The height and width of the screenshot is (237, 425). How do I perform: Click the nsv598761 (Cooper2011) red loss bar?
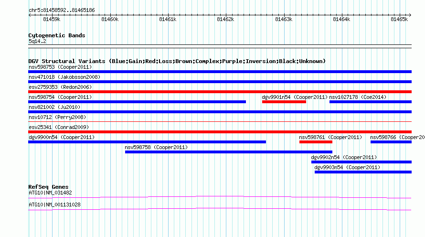point(316,142)
